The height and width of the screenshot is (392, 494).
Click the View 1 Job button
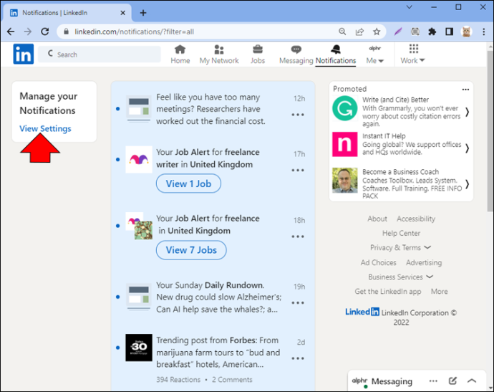click(x=188, y=183)
